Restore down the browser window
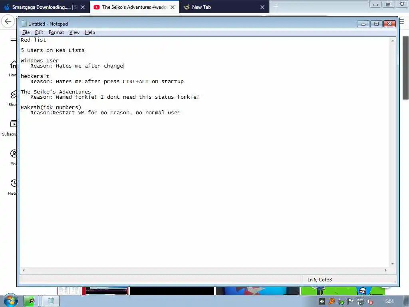 [389, 4]
